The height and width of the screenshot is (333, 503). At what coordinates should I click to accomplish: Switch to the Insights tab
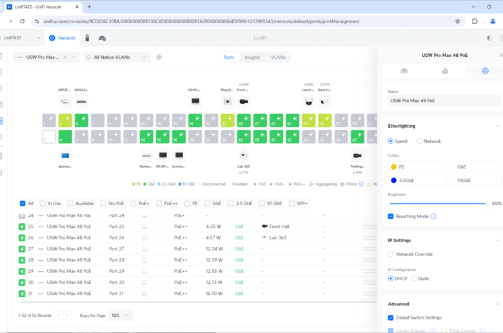tap(252, 57)
